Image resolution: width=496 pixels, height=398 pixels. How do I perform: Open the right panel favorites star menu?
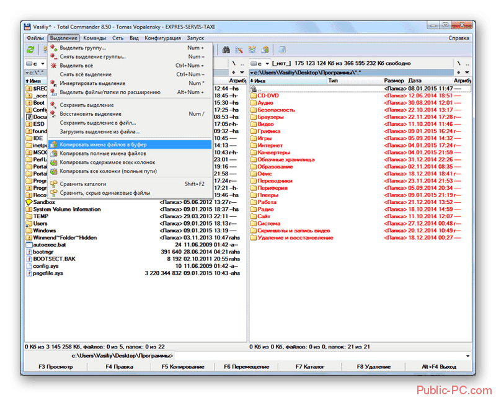tap(458, 73)
